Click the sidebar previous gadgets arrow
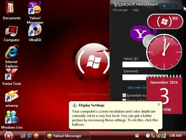Image resolution: width=186 pixels, height=140 pixels. point(174,6)
